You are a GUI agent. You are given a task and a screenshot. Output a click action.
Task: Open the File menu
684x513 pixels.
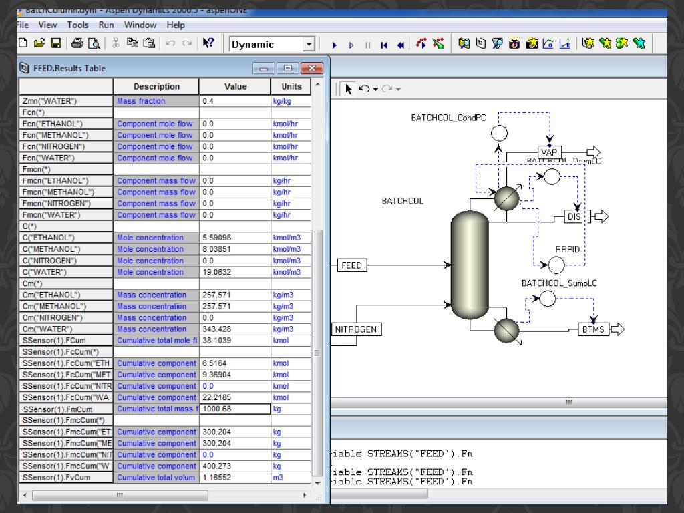coord(23,25)
